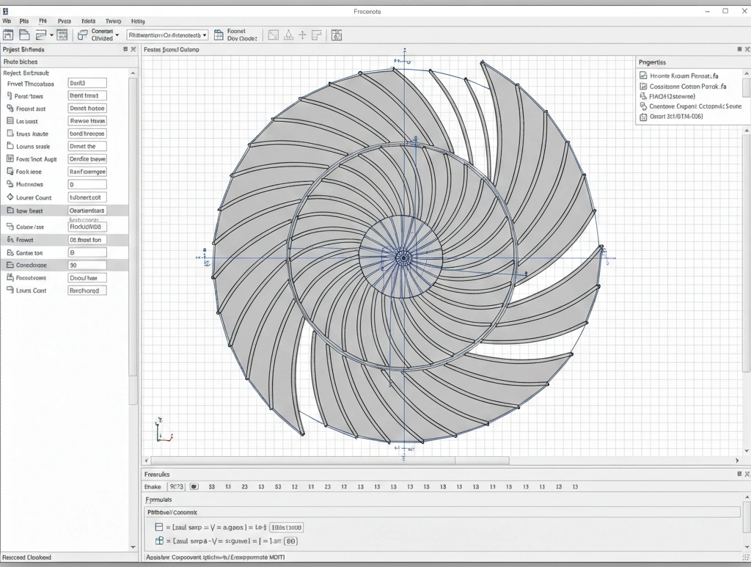
Task: Click the 'Enake' button in the Formulas panel
Action: 153,486
